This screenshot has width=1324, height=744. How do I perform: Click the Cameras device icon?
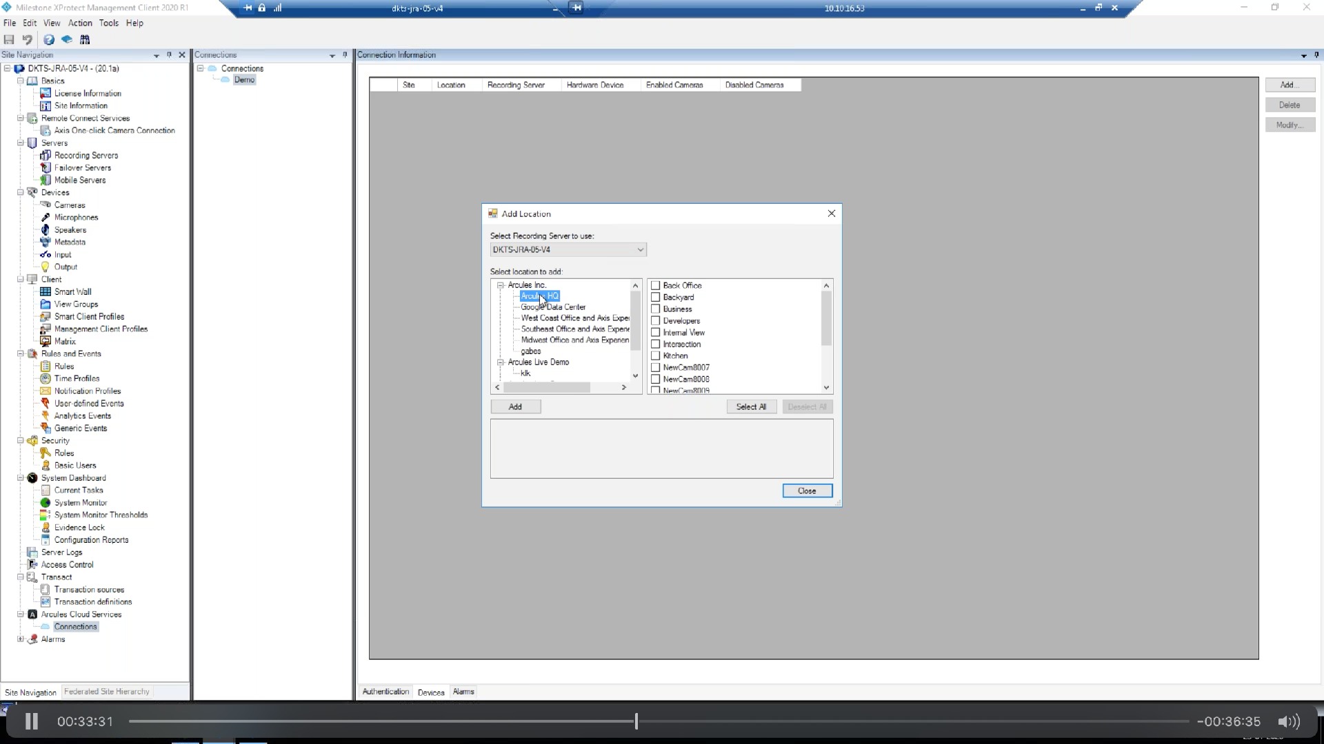tap(46, 205)
